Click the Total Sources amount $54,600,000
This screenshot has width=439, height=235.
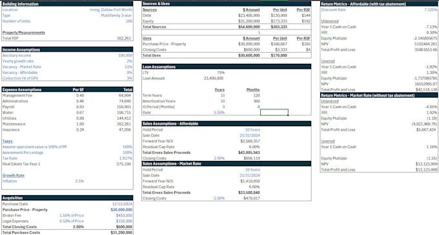(249, 27)
